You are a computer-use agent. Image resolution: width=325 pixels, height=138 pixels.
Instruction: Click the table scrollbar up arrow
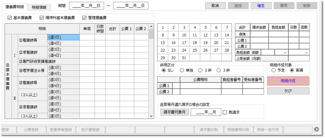point(151,26)
